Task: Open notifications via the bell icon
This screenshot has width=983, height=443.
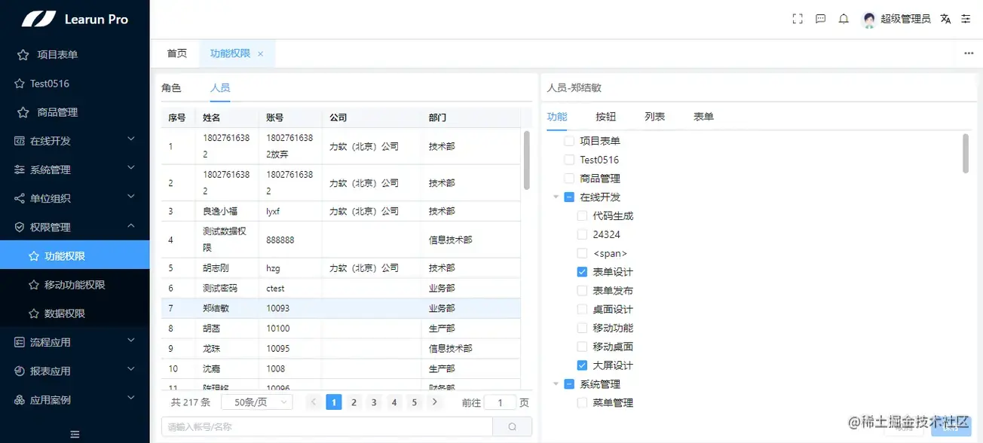Action: [843, 19]
